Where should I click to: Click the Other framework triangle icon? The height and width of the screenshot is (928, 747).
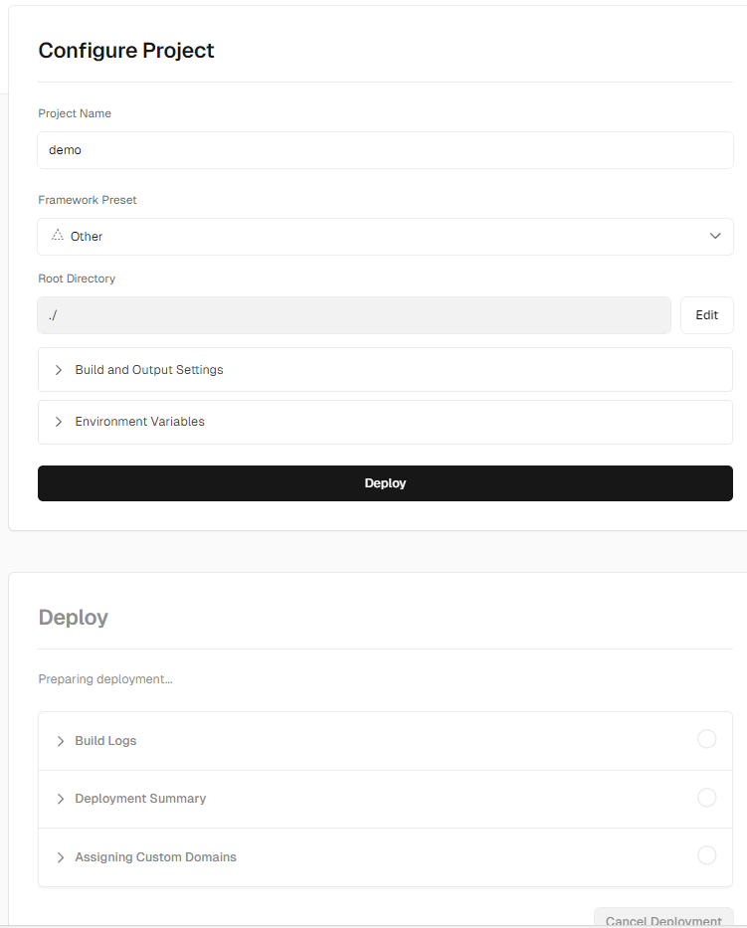coord(57,236)
